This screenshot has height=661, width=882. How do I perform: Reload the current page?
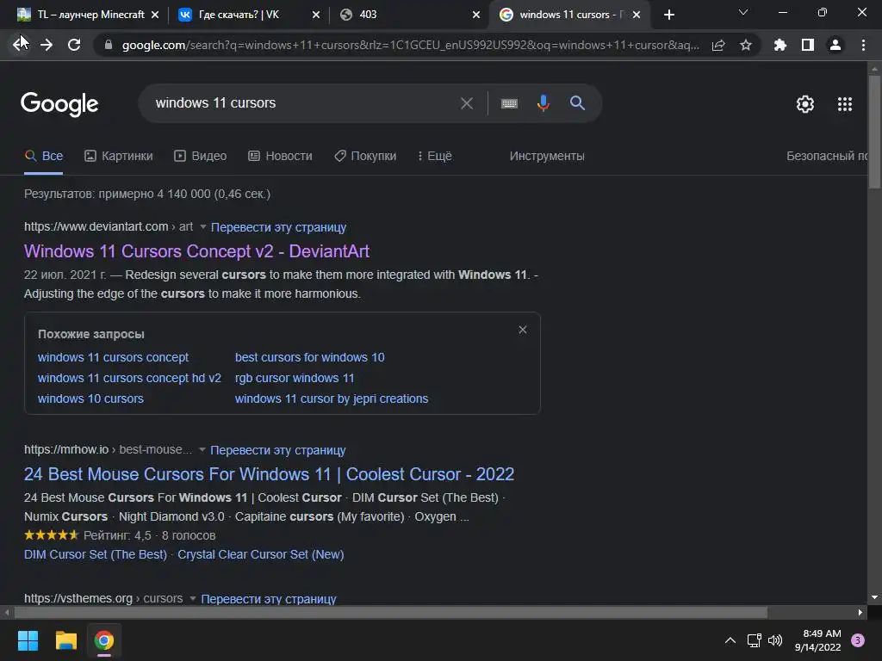[x=74, y=45]
